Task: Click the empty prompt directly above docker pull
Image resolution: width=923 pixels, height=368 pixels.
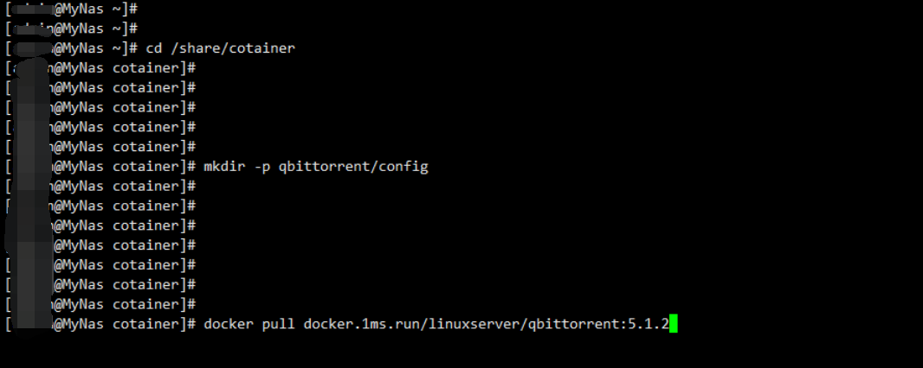Action: 100,304
